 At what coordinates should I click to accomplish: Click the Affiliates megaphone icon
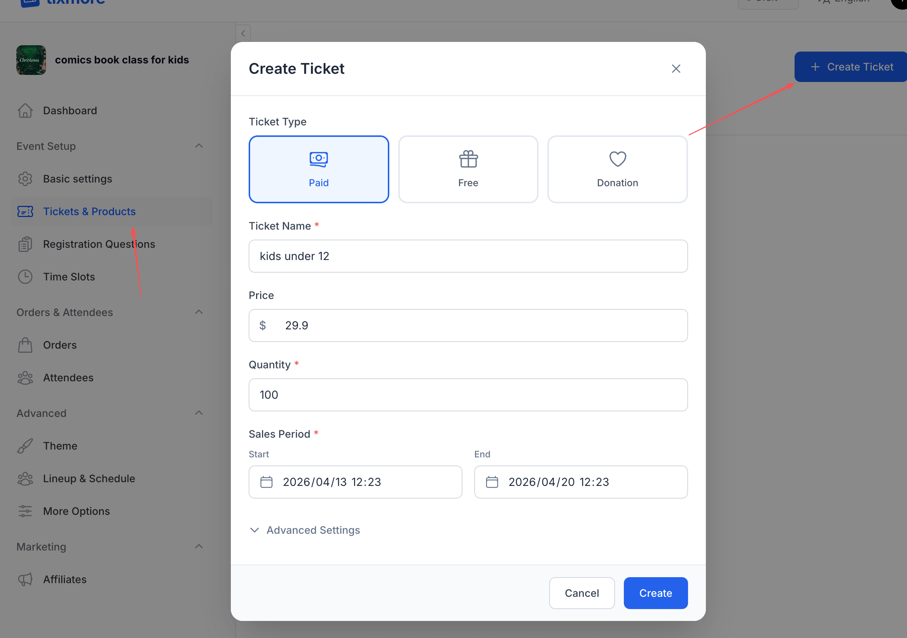point(25,579)
